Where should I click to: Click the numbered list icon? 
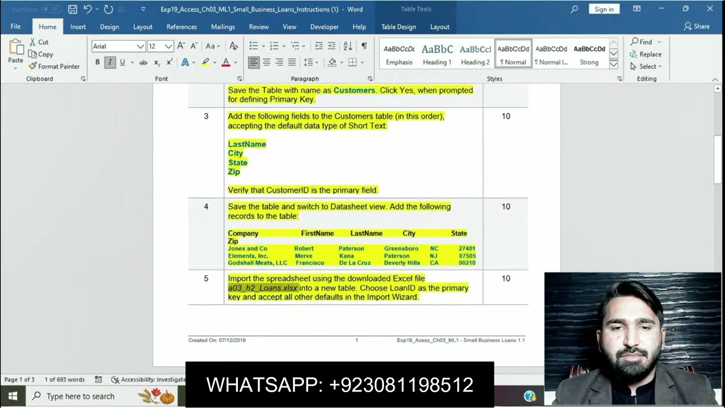pos(274,46)
